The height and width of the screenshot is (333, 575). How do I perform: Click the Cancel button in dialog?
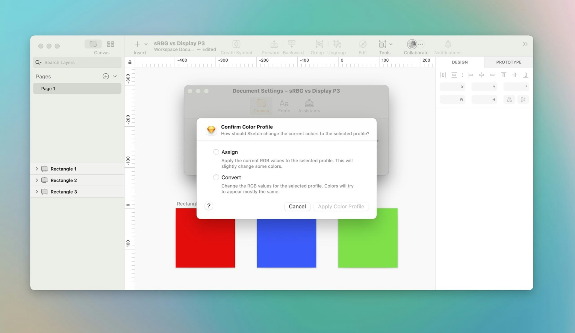[x=297, y=206]
